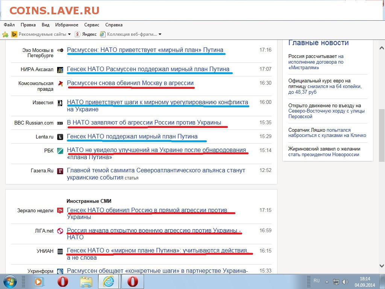The height and width of the screenshot is (289, 385).
Task: Click the scrollbar down arrow
Action: coord(382,266)
